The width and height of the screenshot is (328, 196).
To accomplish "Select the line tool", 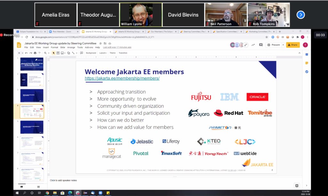I will 73,53.
